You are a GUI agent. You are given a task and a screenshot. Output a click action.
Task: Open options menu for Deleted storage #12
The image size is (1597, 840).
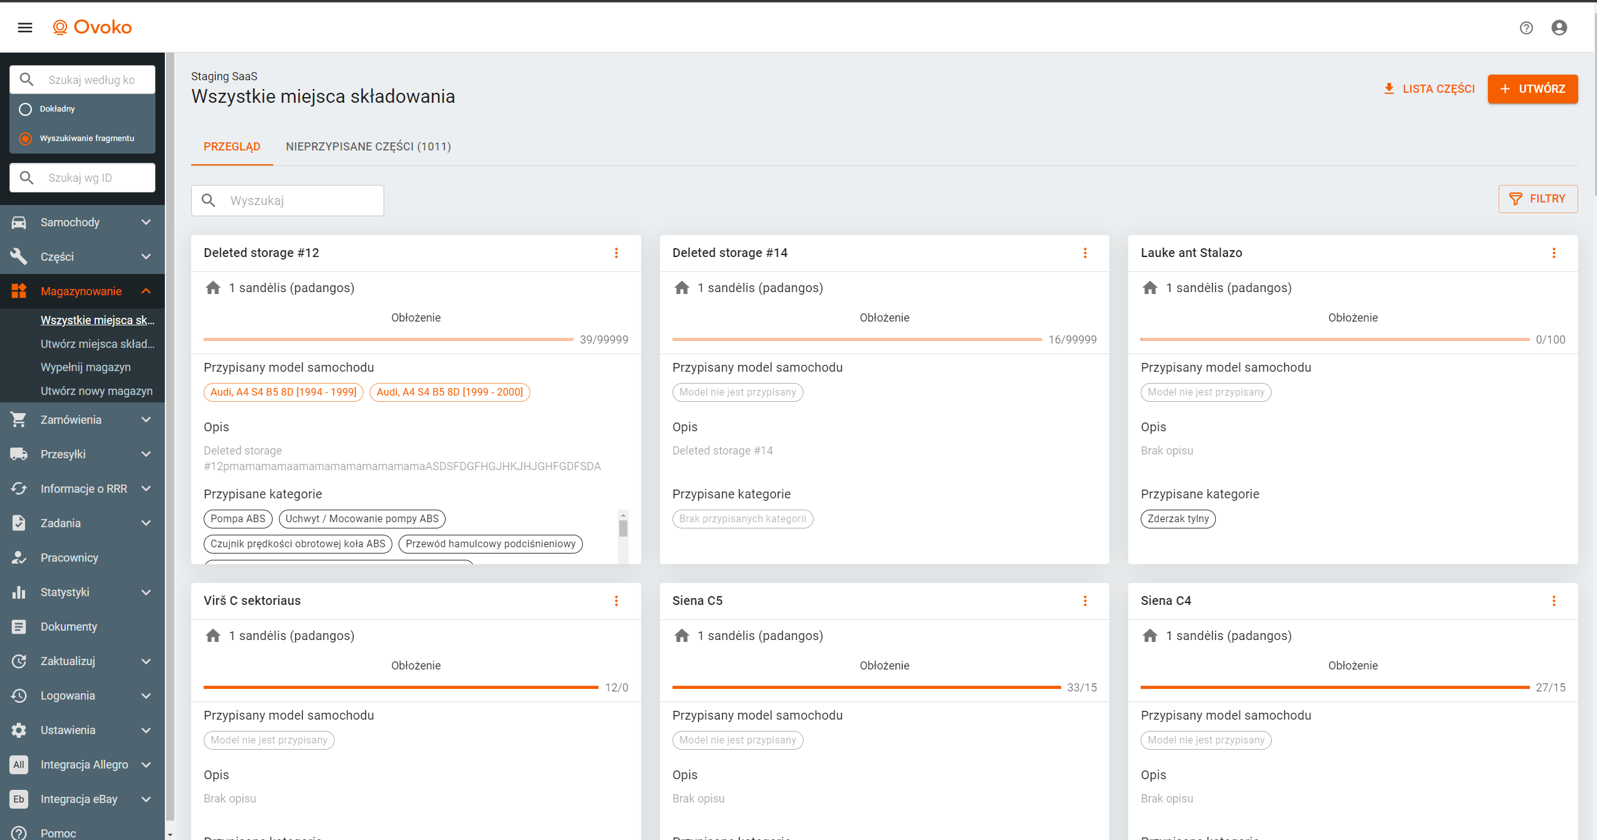pos(616,253)
